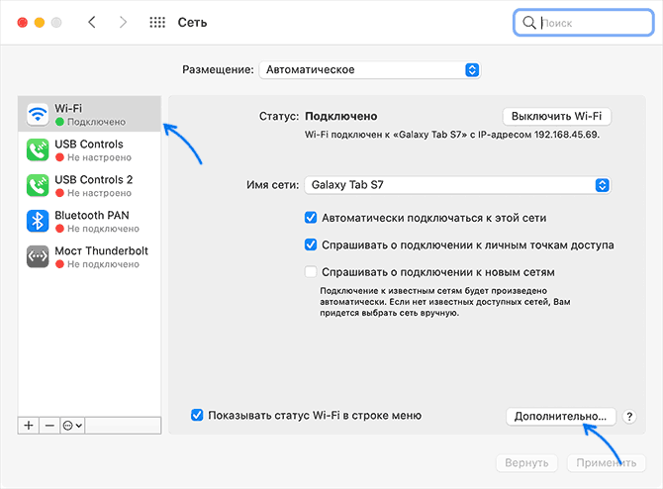Click the Bluetooth PAN icon

click(38, 221)
